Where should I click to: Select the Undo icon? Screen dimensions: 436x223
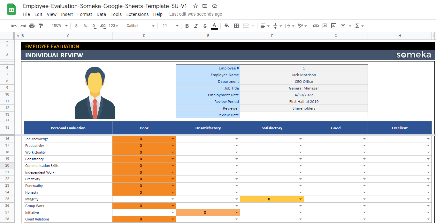(x=13, y=26)
